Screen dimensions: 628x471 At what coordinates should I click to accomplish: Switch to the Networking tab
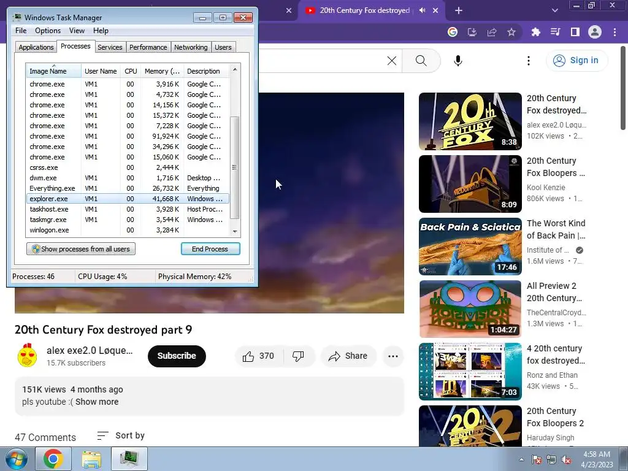[x=191, y=47]
